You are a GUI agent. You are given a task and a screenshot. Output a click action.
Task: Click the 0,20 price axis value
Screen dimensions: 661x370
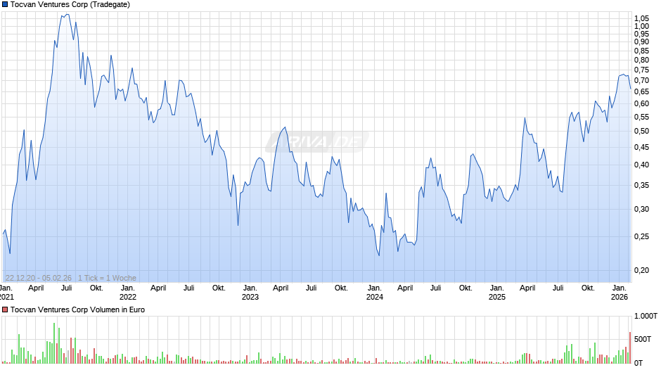pyautogui.click(x=641, y=270)
